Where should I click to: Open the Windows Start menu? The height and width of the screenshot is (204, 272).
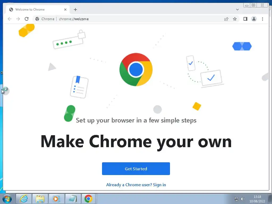tap(7, 199)
